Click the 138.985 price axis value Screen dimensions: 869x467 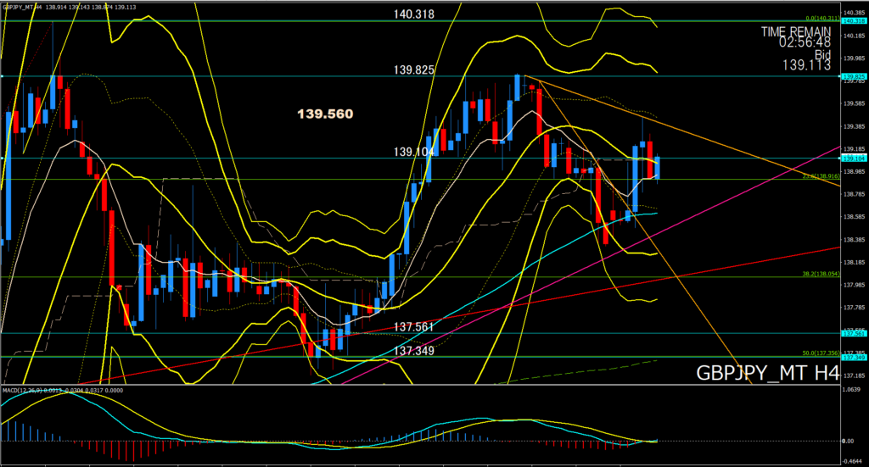855,171
